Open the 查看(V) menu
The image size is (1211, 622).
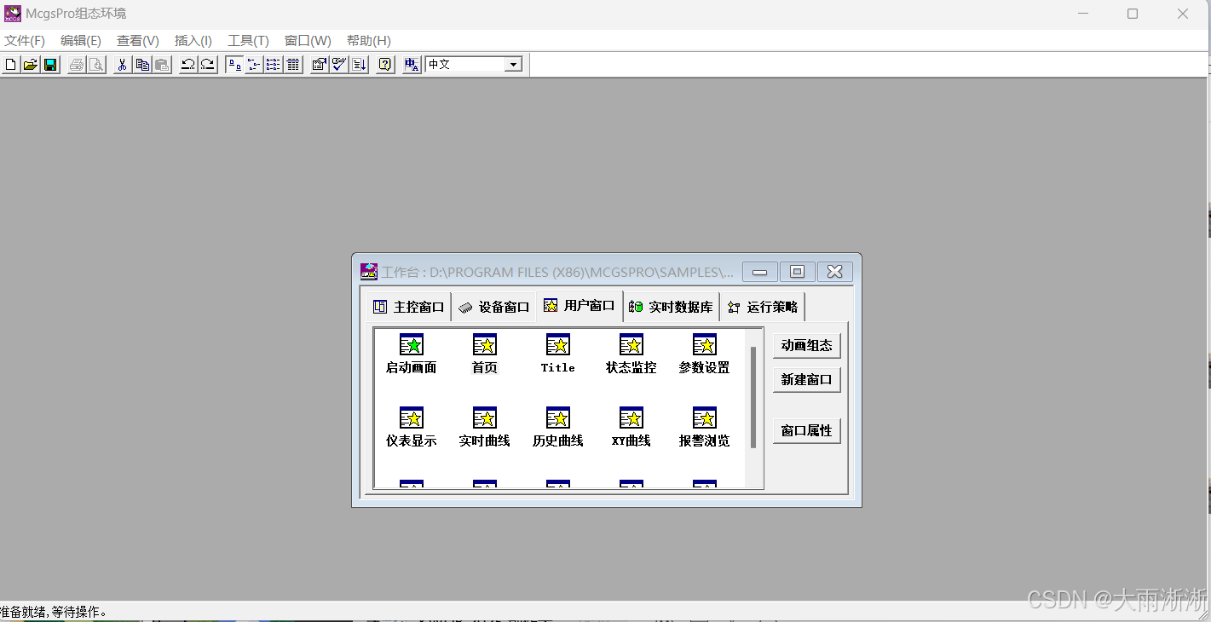click(138, 41)
